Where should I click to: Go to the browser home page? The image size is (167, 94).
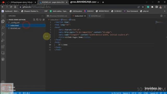click(x=15, y=7)
